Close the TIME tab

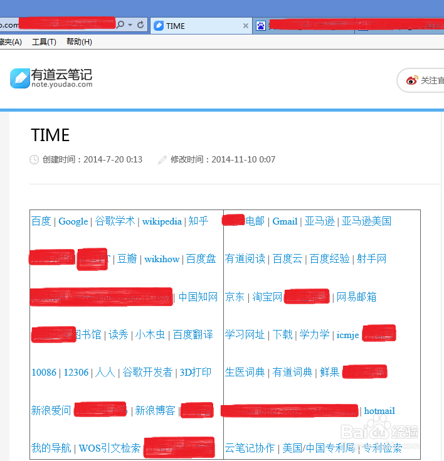pos(246,26)
